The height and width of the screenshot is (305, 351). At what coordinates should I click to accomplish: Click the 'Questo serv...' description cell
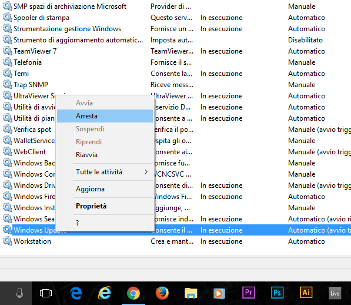coord(171,18)
